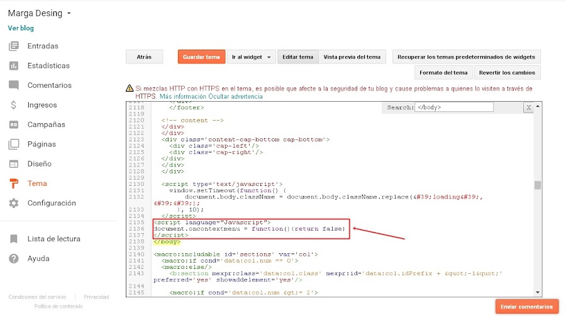Screen dimensions: 566x316
Task: Open Lista de lectura
Action: (54, 239)
